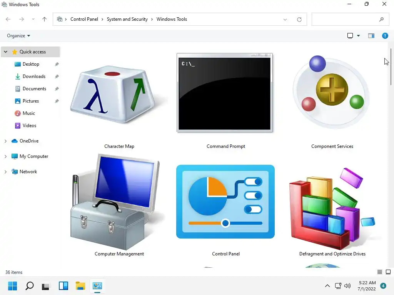Viewport: 394px width, 295px height.
Task: Click Windows Tools in the breadcrumb
Action: click(x=172, y=19)
